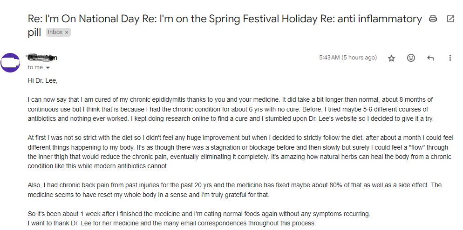Click the paragraph about chronic epididymitis cure
The height and width of the screenshot is (230, 463).
[x=231, y=109]
